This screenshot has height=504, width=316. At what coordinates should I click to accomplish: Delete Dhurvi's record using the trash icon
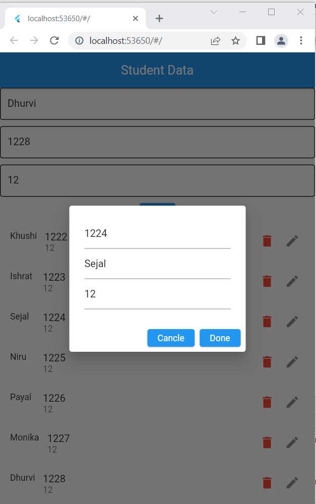267,482
